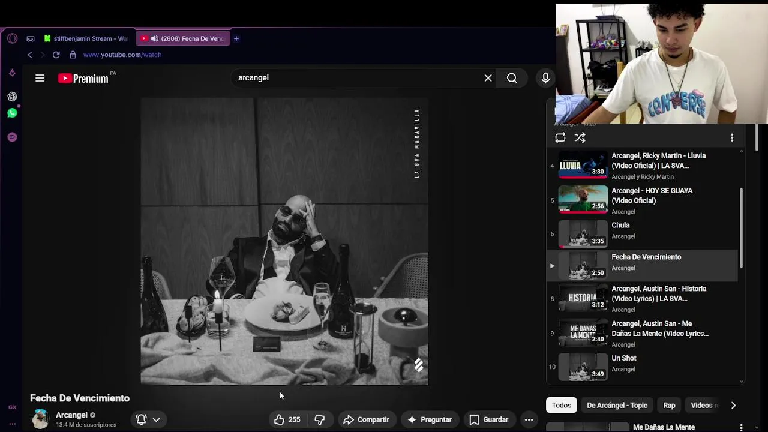Open ChatGPT sidebar panel
Image resolution: width=768 pixels, height=432 pixels.
[x=12, y=96]
